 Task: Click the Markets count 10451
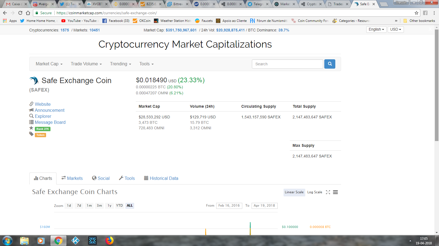click(x=95, y=30)
